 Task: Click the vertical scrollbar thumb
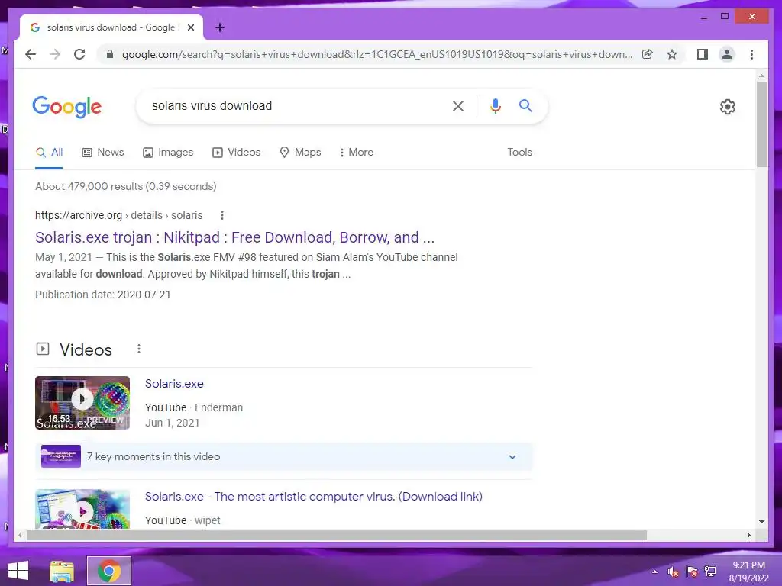[x=761, y=124]
